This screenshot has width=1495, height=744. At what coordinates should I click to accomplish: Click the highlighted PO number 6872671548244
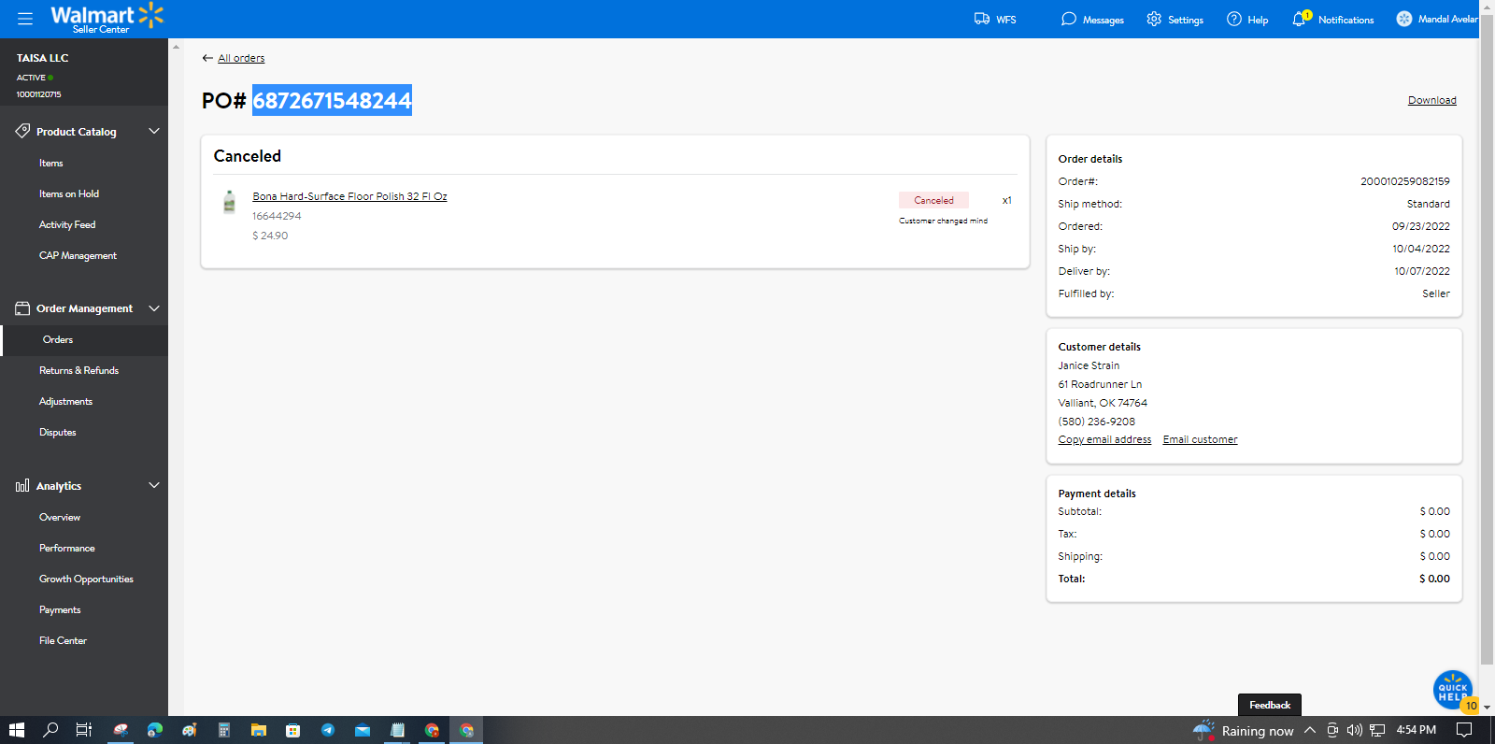pyautogui.click(x=332, y=100)
